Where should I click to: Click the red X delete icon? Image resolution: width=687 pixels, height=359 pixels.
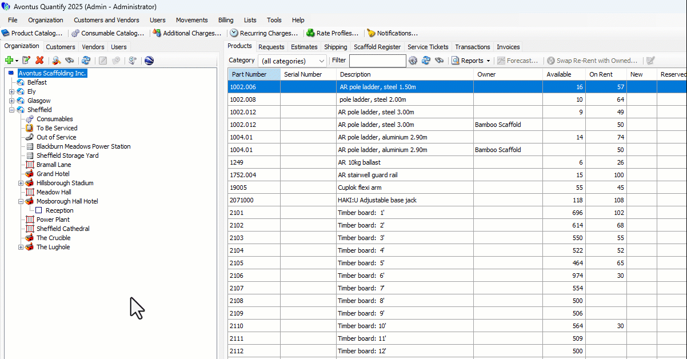(39, 61)
